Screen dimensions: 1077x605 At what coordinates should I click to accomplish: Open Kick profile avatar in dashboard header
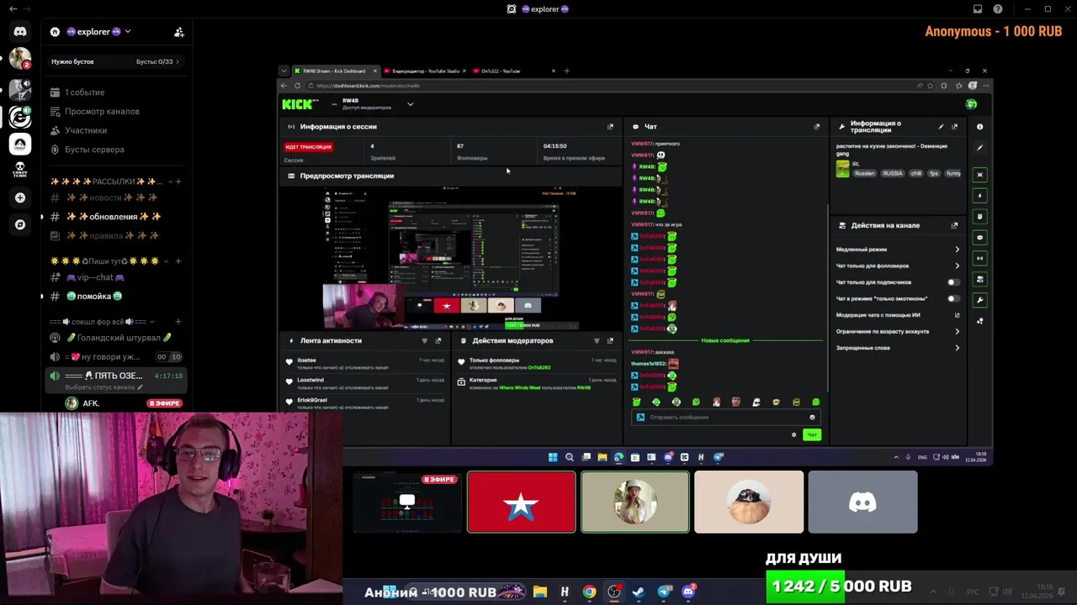[x=971, y=104]
